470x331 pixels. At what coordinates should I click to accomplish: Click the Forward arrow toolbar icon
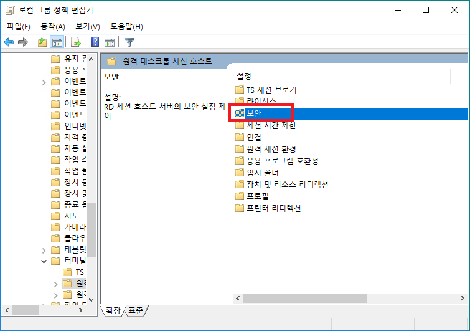(23, 42)
